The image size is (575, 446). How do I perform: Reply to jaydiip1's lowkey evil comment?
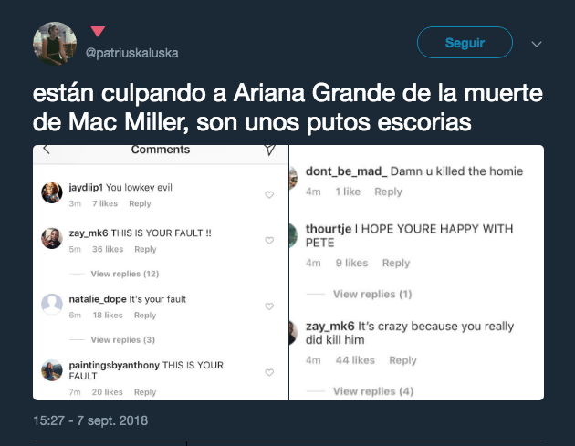(140, 203)
